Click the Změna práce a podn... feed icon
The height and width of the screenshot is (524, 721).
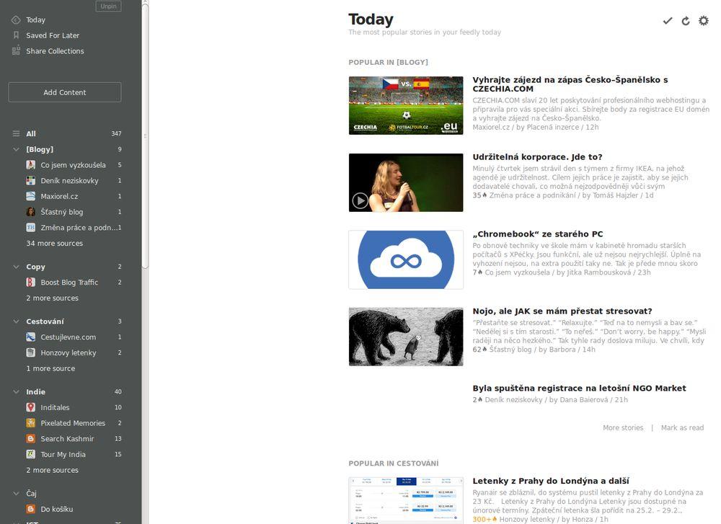[31, 228]
